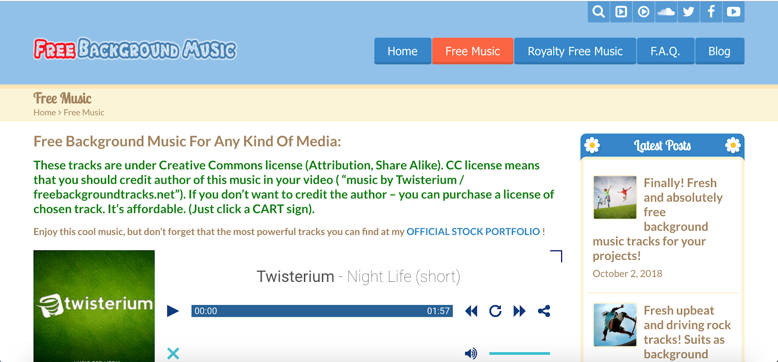
Task: Click the volume slider
Action: pos(519,353)
